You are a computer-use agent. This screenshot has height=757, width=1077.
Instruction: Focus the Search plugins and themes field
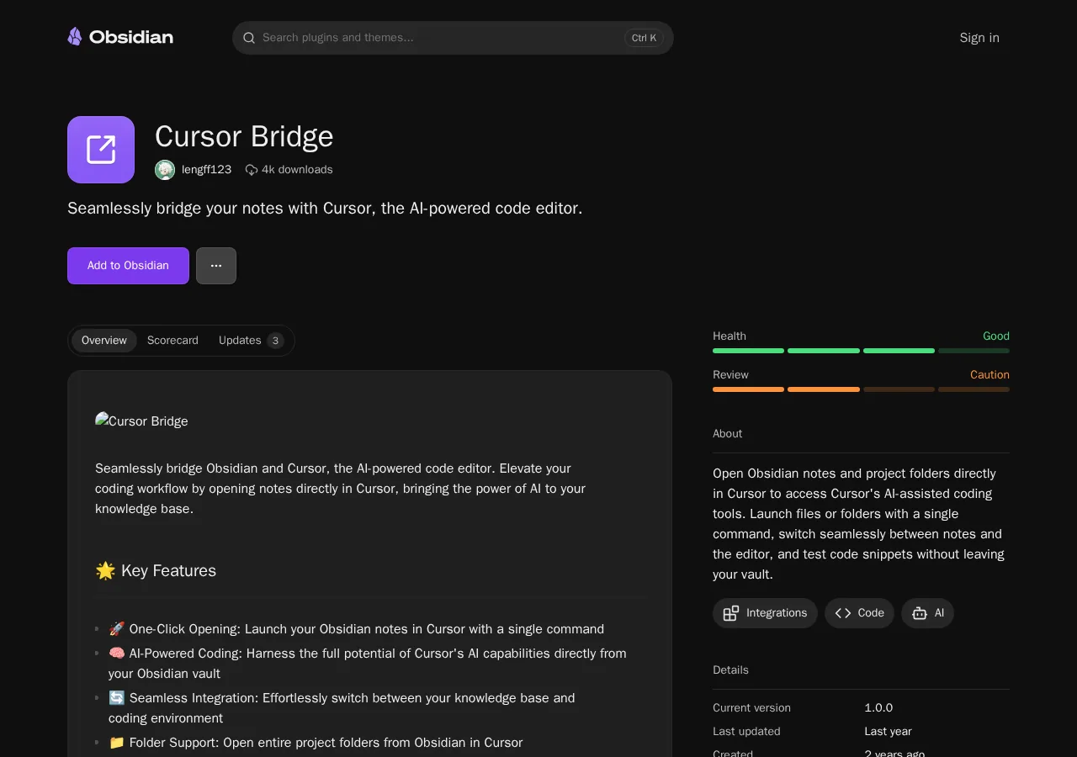(x=453, y=38)
